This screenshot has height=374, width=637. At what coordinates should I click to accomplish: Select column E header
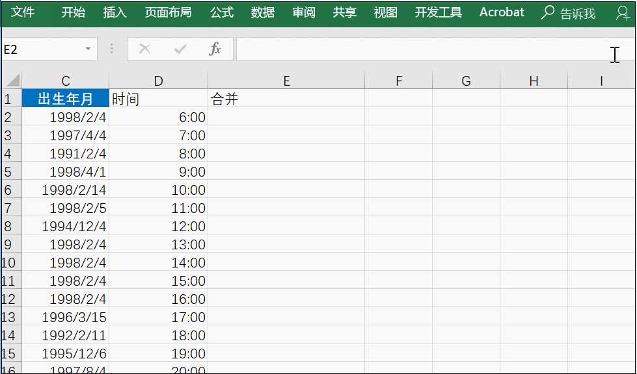tap(286, 81)
